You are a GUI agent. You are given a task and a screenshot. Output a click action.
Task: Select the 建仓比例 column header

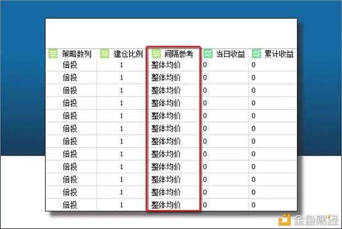click(x=127, y=54)
